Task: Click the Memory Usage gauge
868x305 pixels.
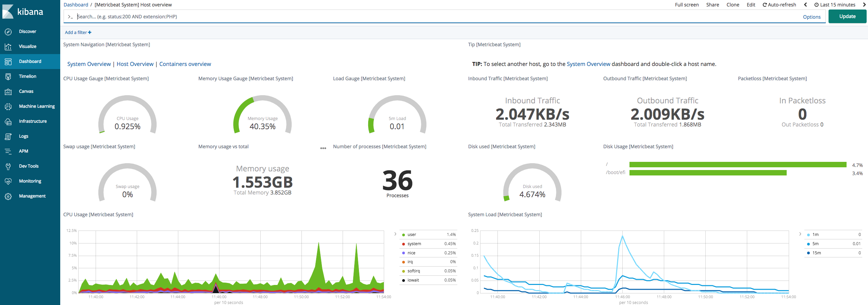Action: (x=262, y=115)
